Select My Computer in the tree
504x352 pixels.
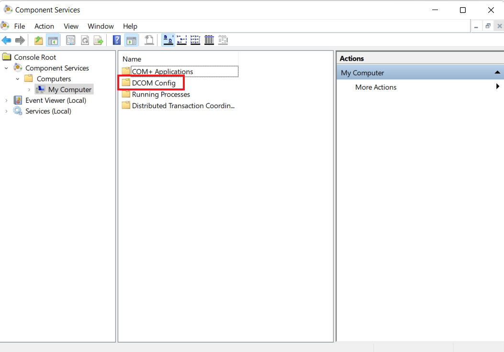(x=70, y=89)
